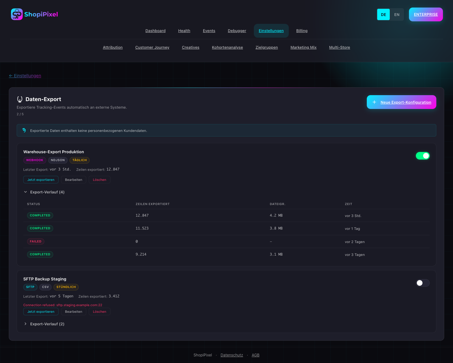
Task: Click the ENTERPRISE button
Action: 426,14
